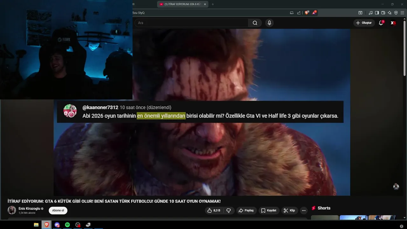Click the address bar URL text
The image size is (407, 229).
pyautogui.click(x=138, y=13)
